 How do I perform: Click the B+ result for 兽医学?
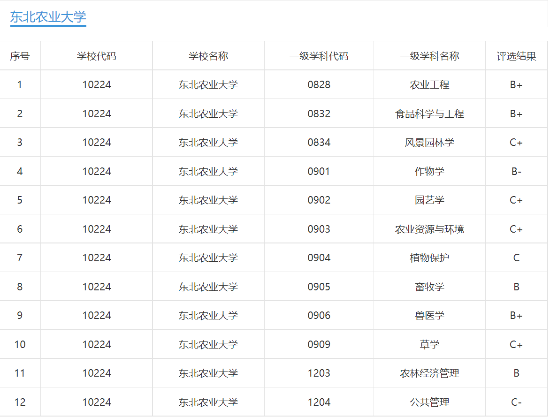point(516,315)
